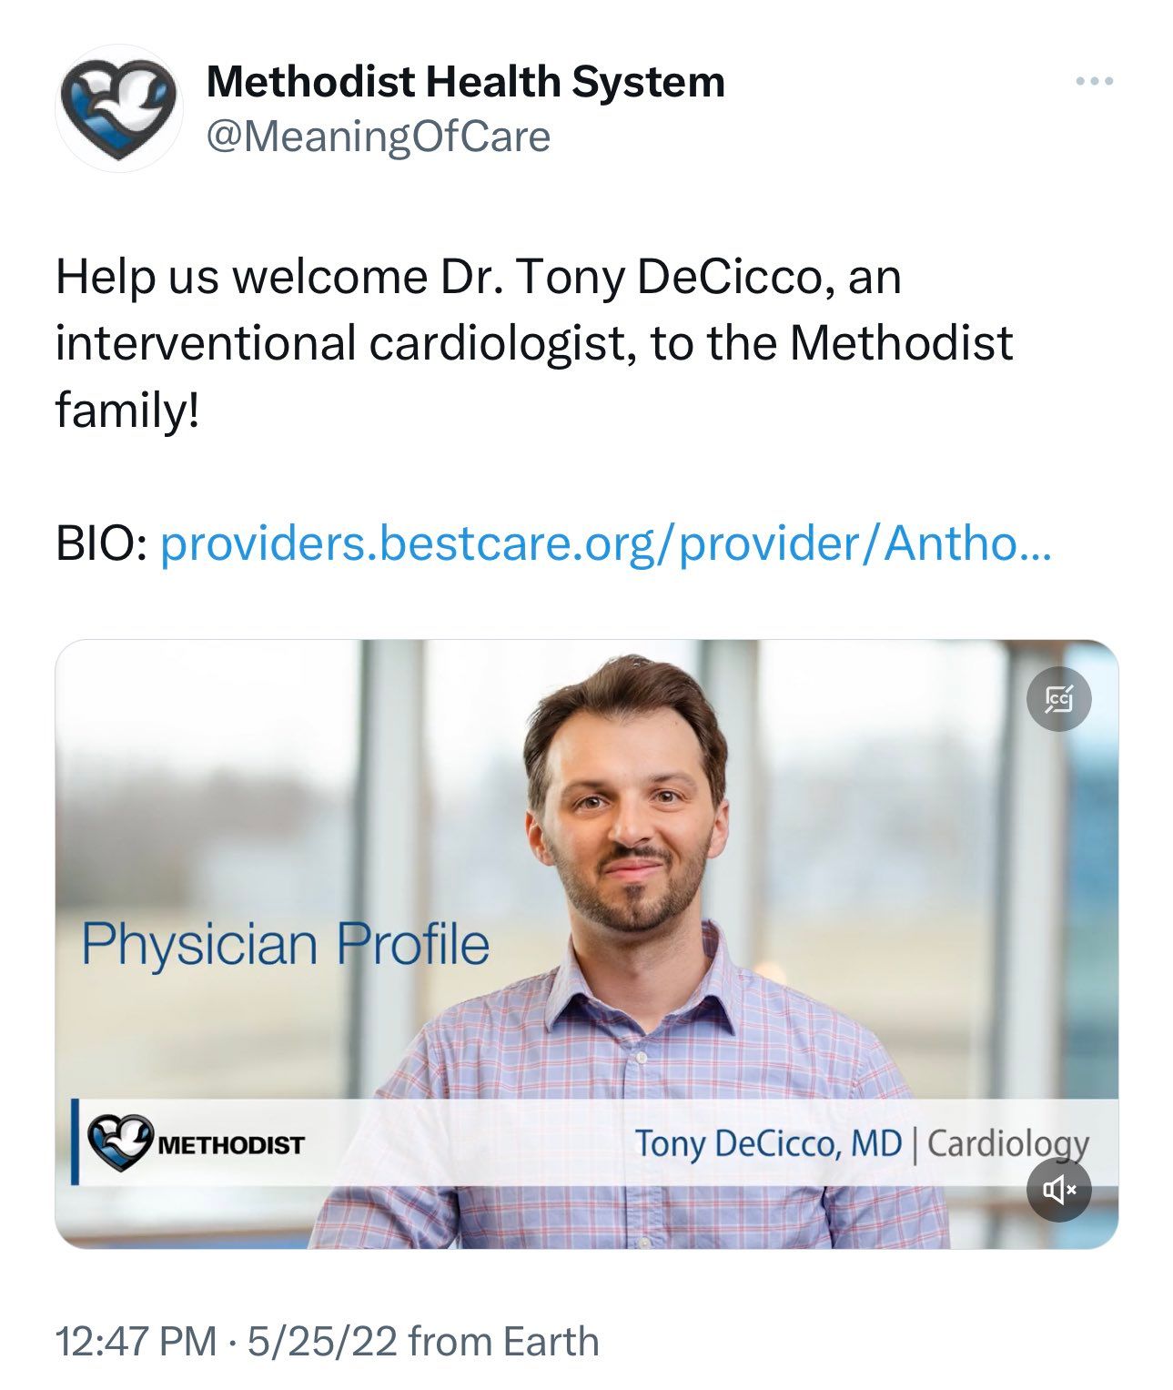Click the 5/25/22 post date
Image resolution: width=1173 pixels, height=1390 pixels.
coord(321,1341)
